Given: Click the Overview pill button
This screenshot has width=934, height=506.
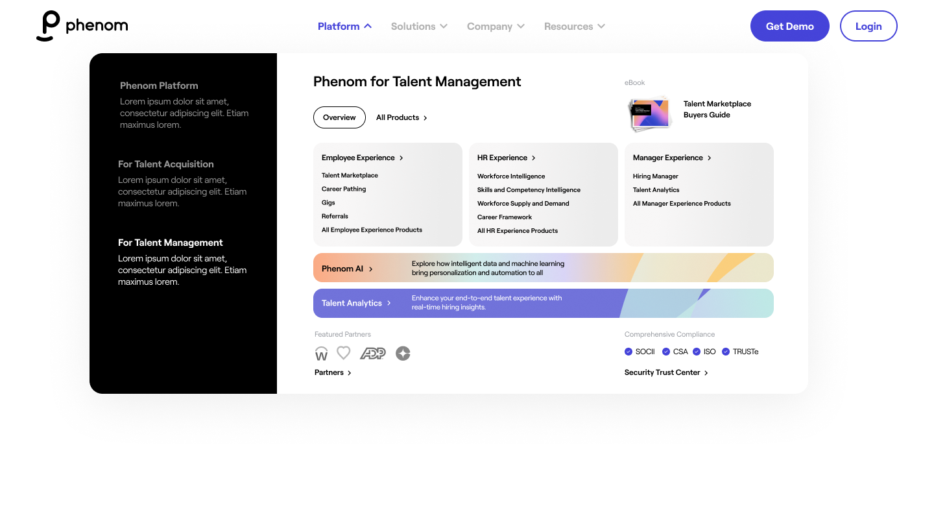Looking at the screenshot, I should 339,117.
